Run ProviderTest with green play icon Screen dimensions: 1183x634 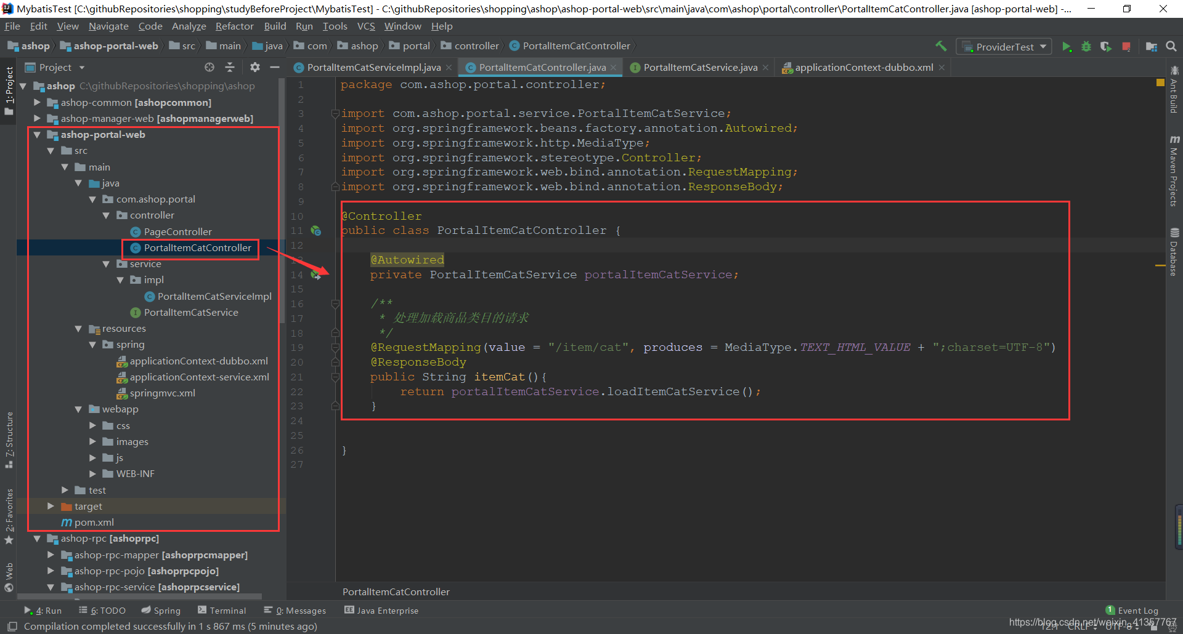pyautogui.click(x=1067, y=47)
